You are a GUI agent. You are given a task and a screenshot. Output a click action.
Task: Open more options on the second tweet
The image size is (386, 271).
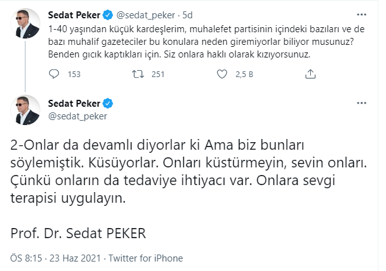coord(361,104)
